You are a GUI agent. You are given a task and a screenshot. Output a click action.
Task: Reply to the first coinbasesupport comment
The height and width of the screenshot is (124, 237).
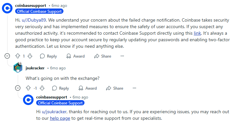pyautogui.click(x=48, y=56)
